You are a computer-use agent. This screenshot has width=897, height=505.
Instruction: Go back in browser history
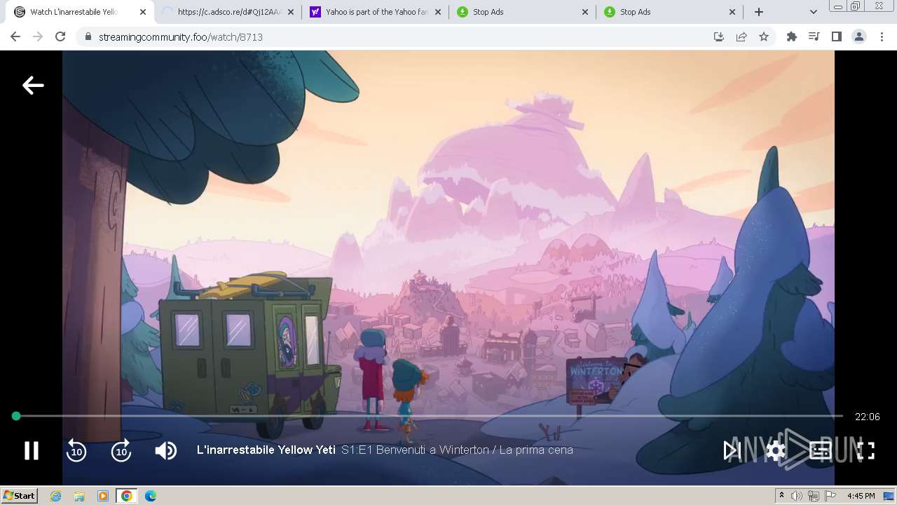pyautogui.click(x=15, y=36)
